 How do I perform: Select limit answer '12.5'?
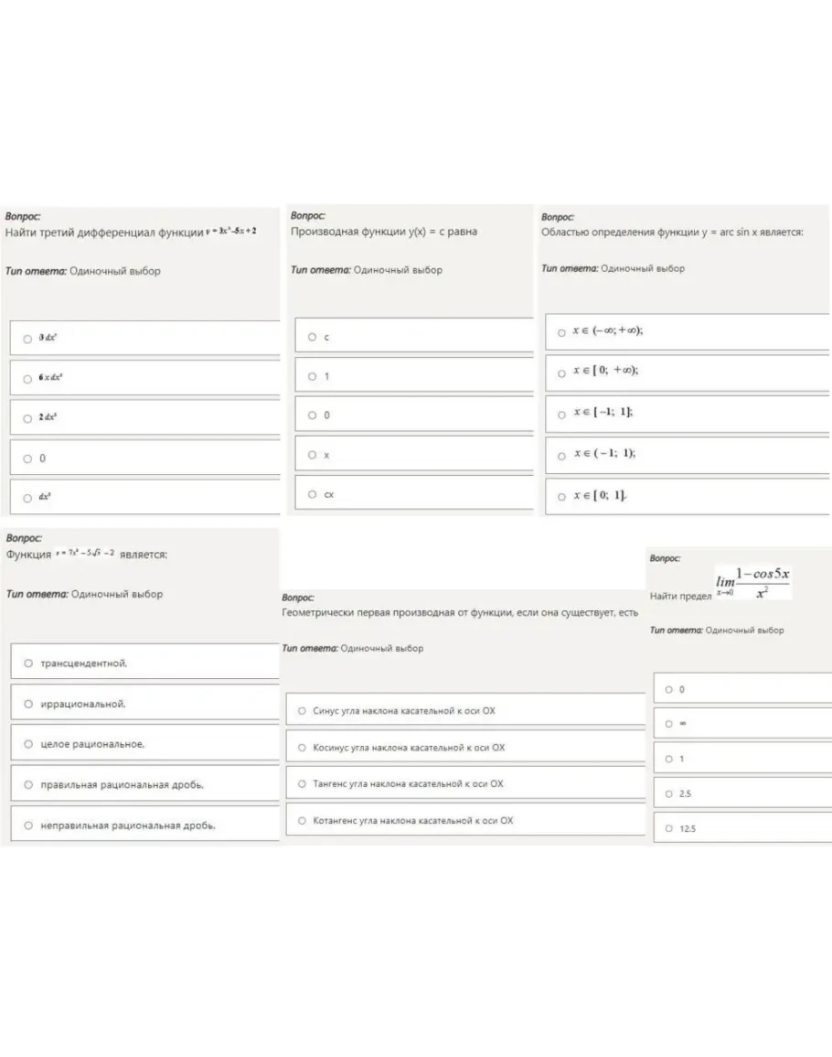669,828
